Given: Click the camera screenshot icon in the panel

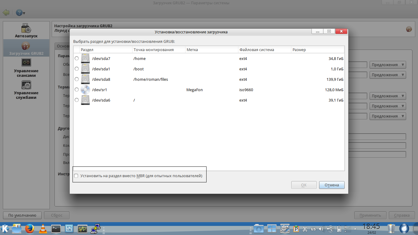Looking at the screenshot, I should (x=259, y=228).
